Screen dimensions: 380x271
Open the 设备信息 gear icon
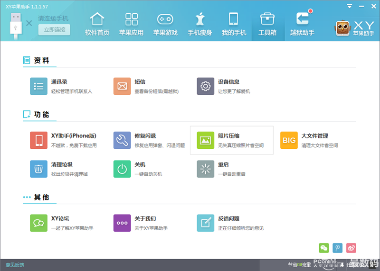point(205,86)
